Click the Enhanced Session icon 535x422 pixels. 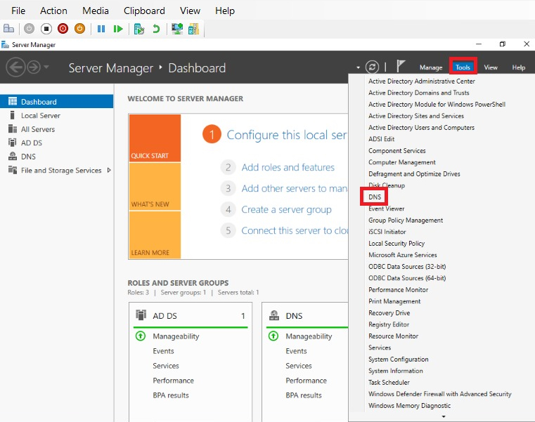pos(177,29)
